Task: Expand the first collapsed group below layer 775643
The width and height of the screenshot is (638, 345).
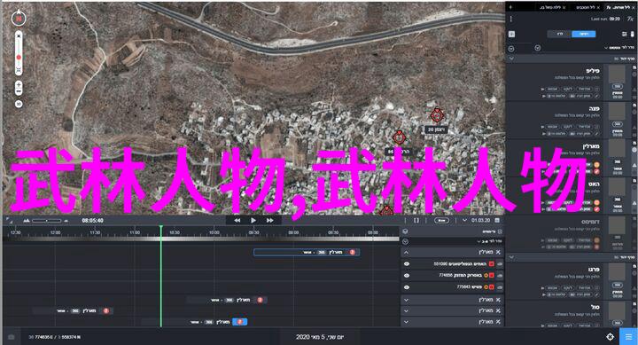Action: 406,300
